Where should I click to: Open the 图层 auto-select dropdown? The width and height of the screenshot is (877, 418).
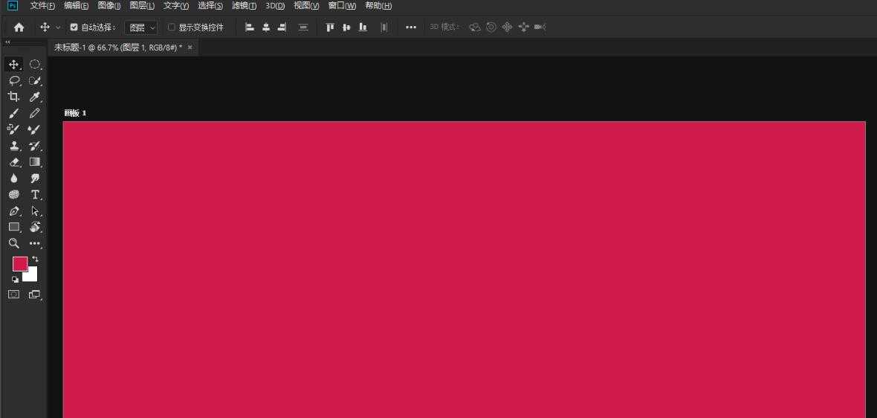pyautogui.click(x=141, y=28)
